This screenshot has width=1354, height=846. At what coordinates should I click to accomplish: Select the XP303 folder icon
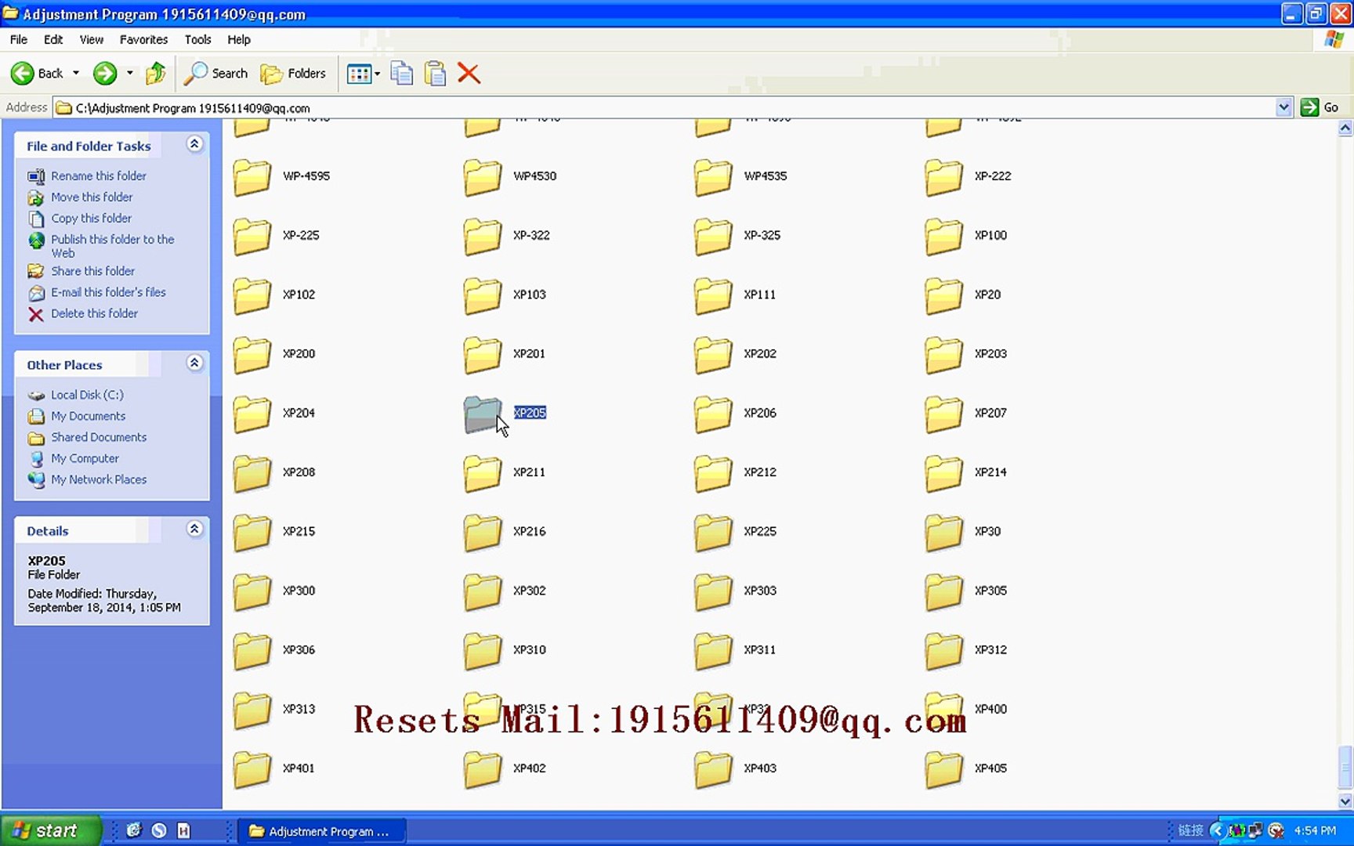click(713, 591)
